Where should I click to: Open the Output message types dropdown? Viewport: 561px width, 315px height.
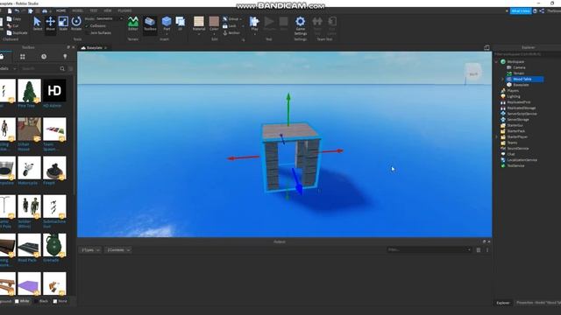[90, 250]
